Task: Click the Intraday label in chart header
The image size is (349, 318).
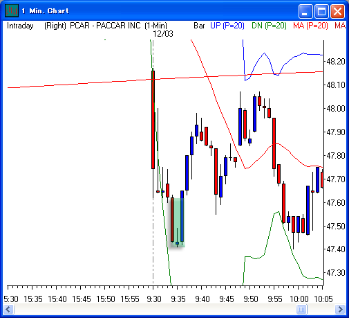Action: click(x=20, y=26)
